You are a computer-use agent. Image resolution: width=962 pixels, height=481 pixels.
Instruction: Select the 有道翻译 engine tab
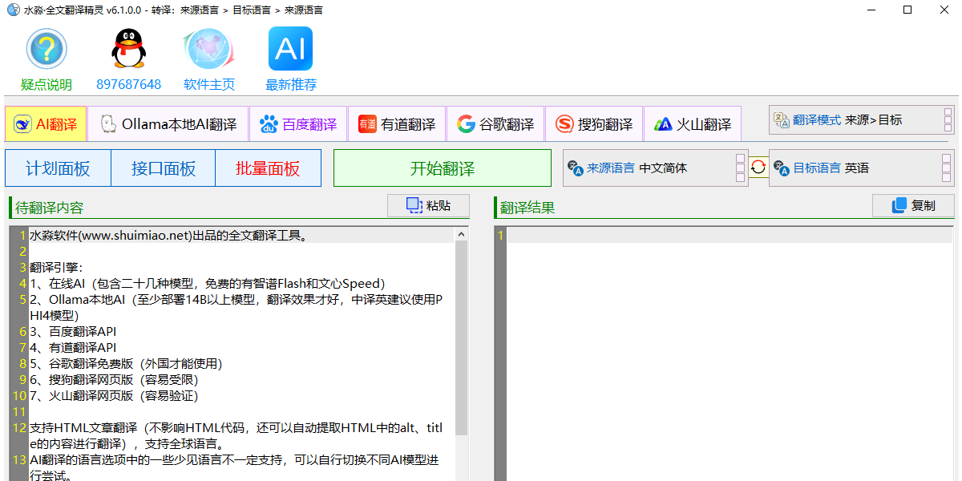click(397, 124)
